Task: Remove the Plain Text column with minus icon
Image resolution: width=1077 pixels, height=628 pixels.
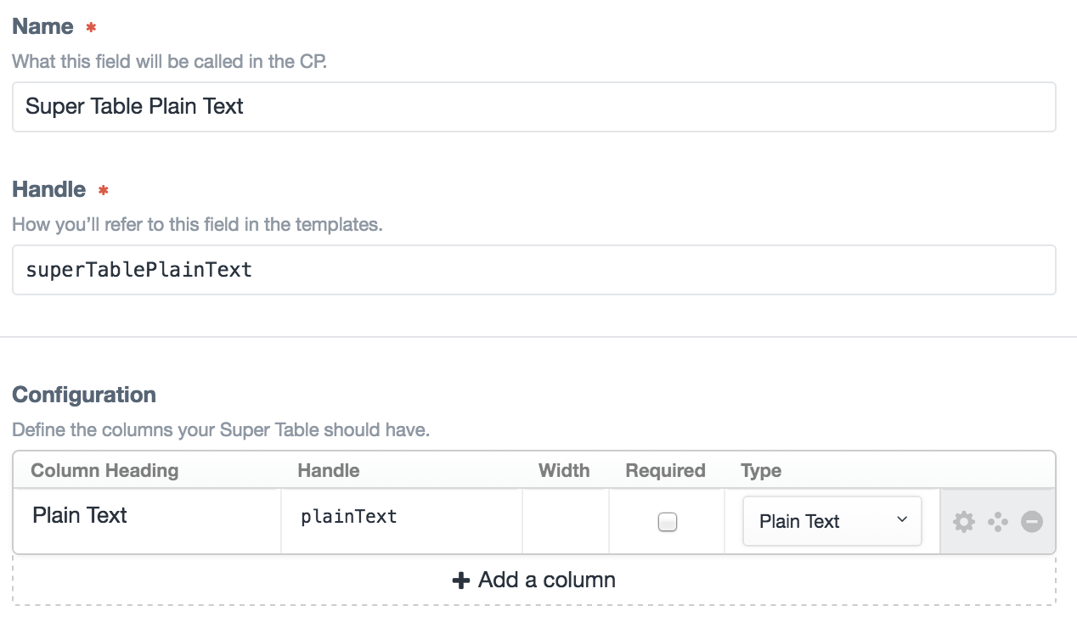Action: 1032,522
